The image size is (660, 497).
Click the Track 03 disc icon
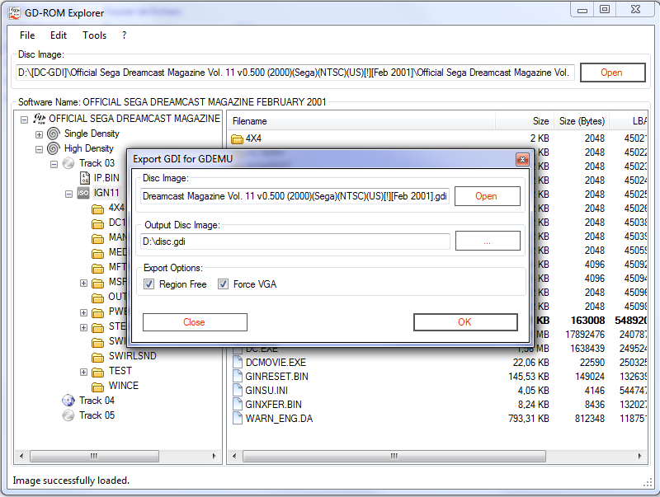(x=68, y=163)
